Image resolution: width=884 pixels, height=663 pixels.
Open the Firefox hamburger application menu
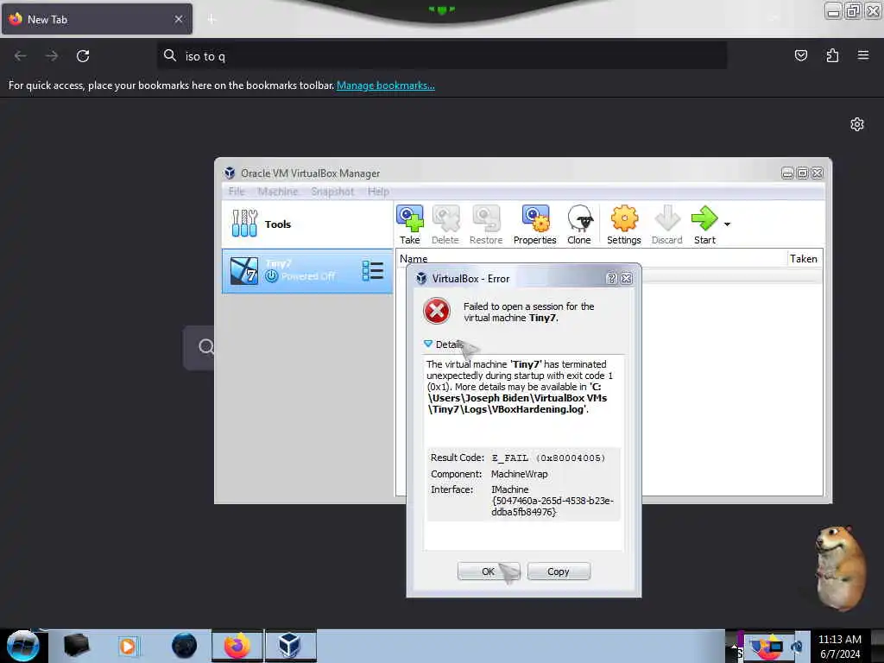[x=863, y=55]
